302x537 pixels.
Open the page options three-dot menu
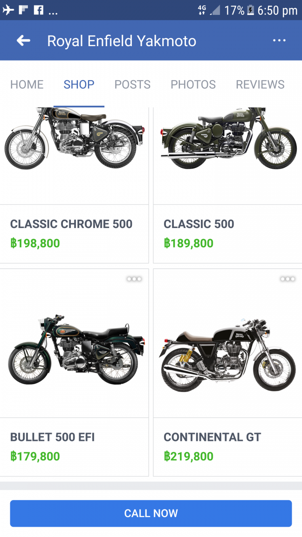tap(279, 41)
